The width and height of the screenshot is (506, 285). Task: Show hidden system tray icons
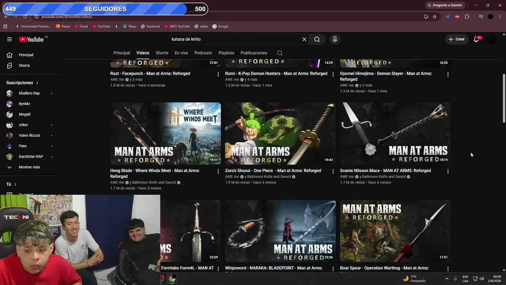click(447, 279)
